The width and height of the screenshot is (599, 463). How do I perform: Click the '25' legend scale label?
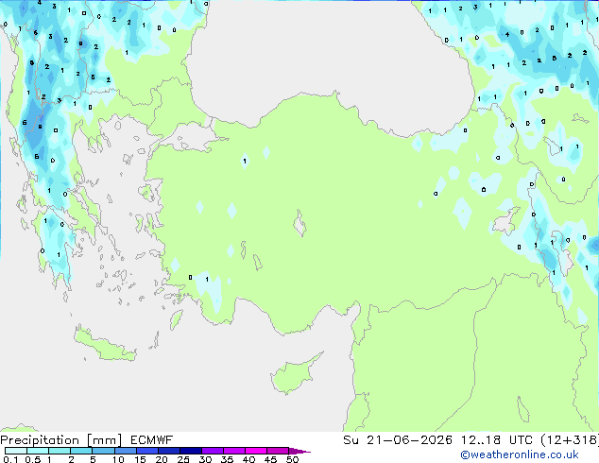pos(183,459)
